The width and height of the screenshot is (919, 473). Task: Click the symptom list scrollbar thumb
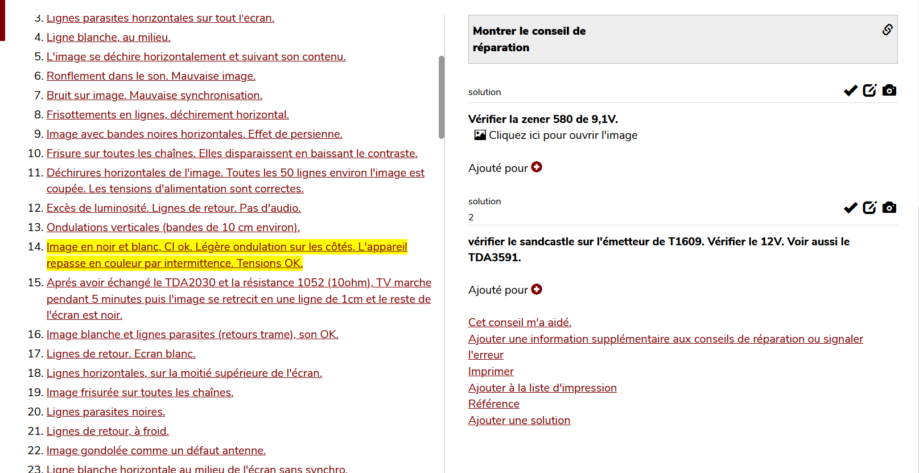[441, 97]
